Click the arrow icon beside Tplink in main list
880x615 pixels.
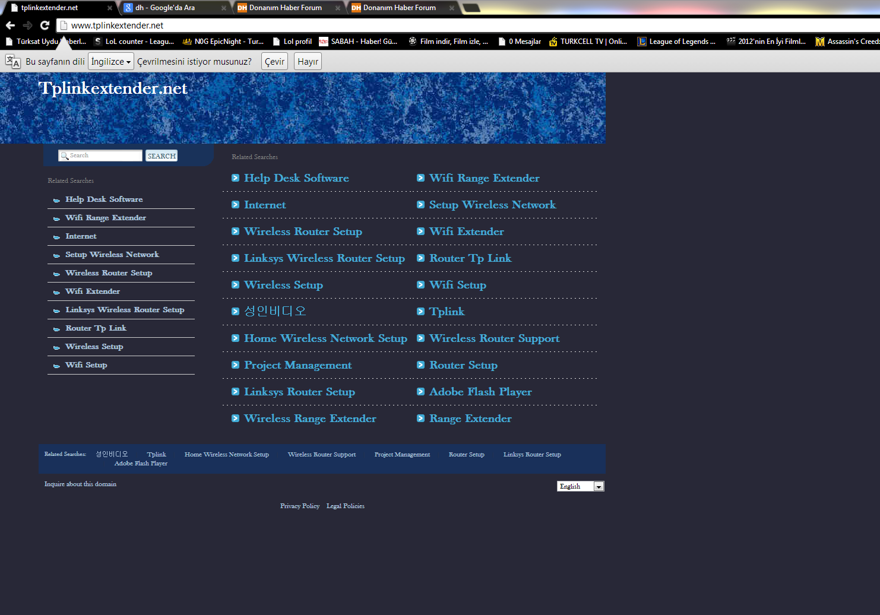click(421, 312)
